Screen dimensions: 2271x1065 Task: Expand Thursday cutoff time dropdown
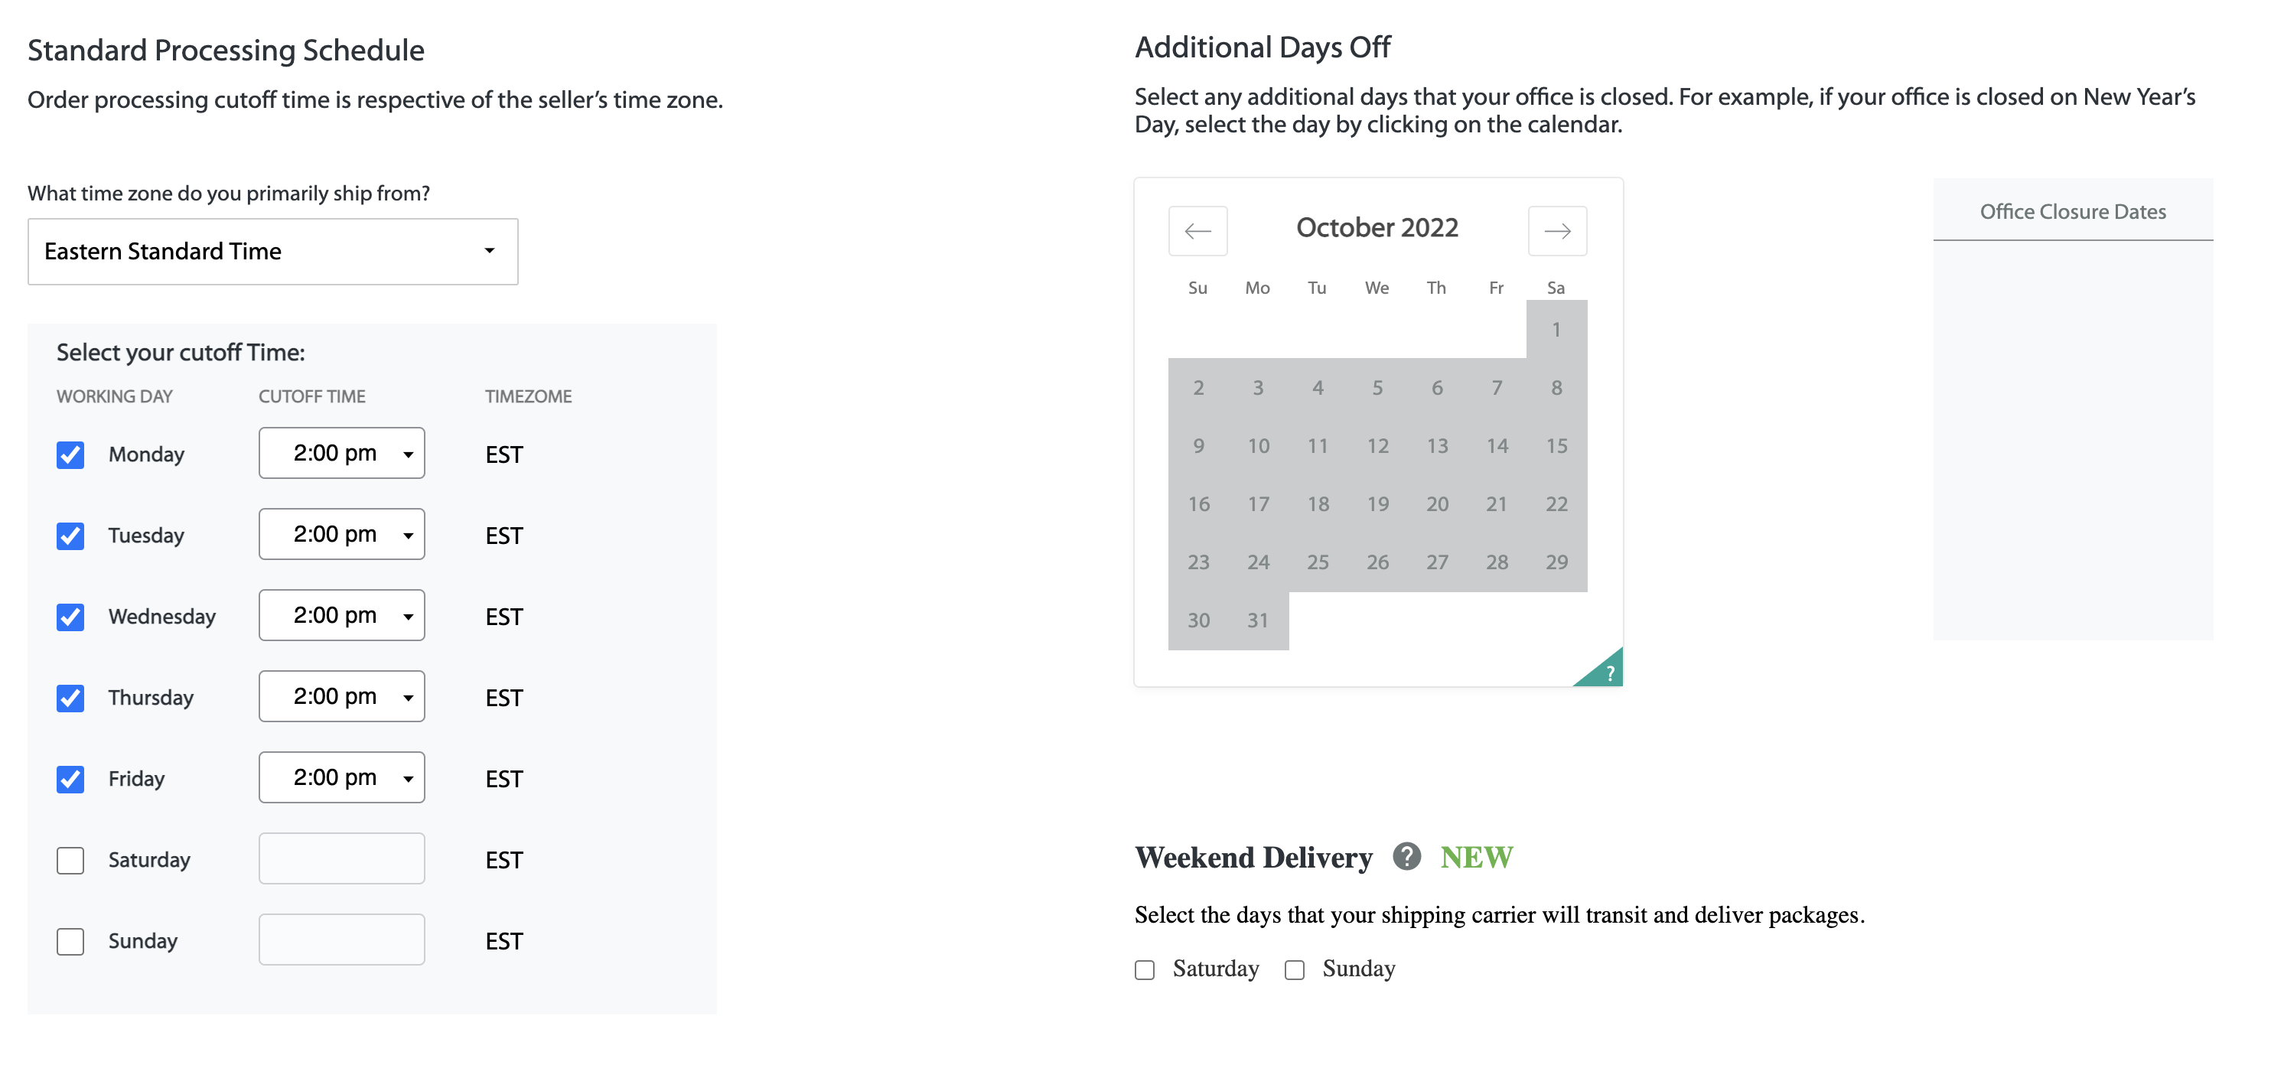pos(341,696)
